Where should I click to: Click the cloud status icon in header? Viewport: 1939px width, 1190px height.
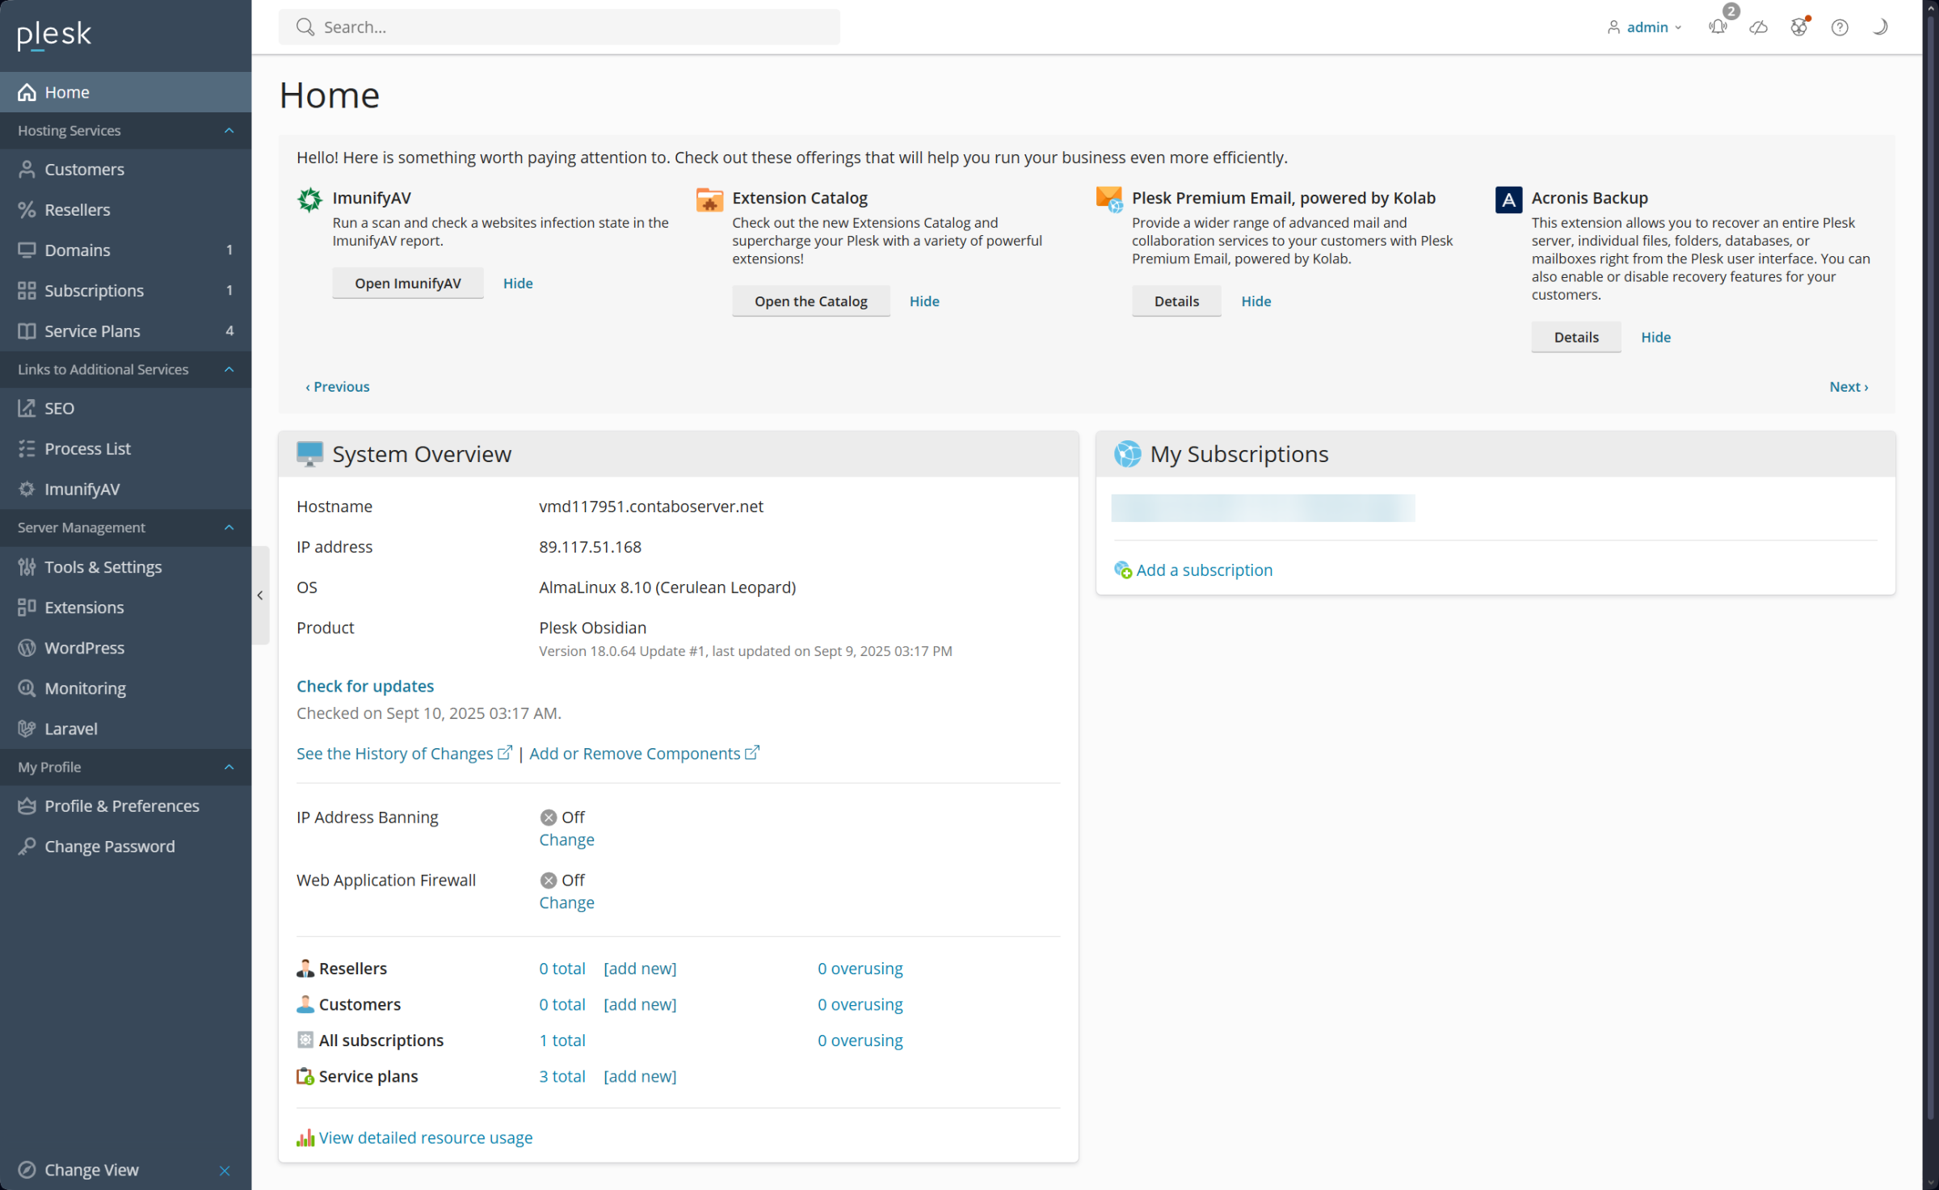pyautogui.click(x=1758, y=27)
